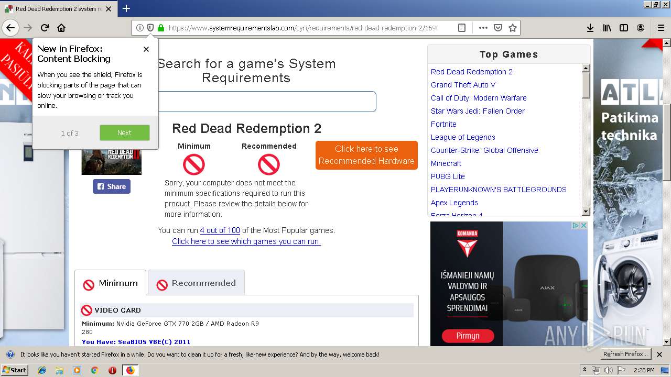Click the green padlock connection icon
This screenshot has width=671, height=377.
coord(161,28)
